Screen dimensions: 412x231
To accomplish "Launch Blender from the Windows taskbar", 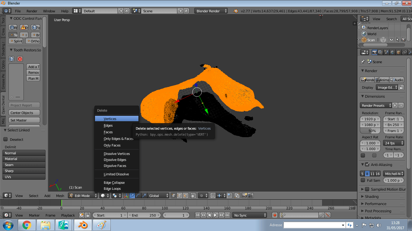I will [83, 225].
